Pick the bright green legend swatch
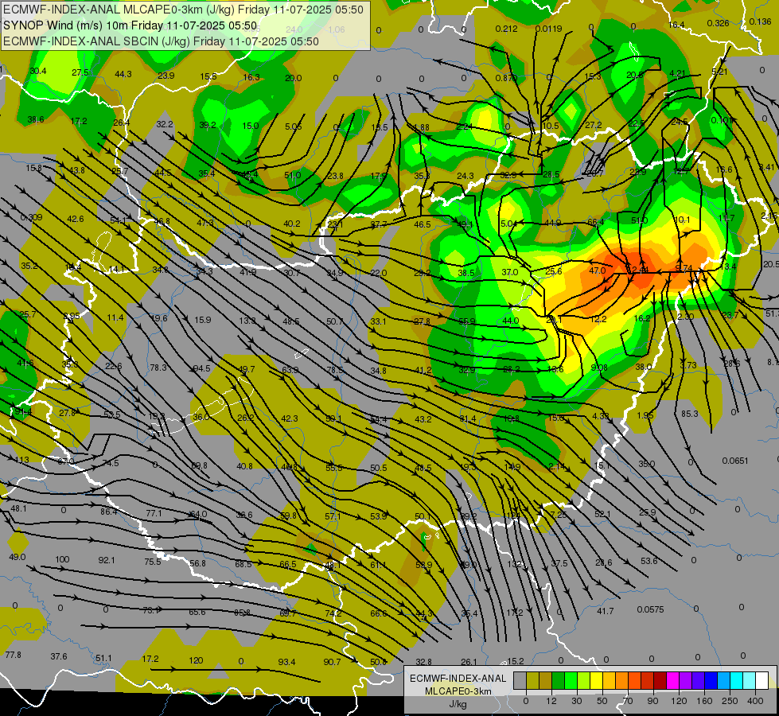 pyautogui.click(x=571, y=680)
